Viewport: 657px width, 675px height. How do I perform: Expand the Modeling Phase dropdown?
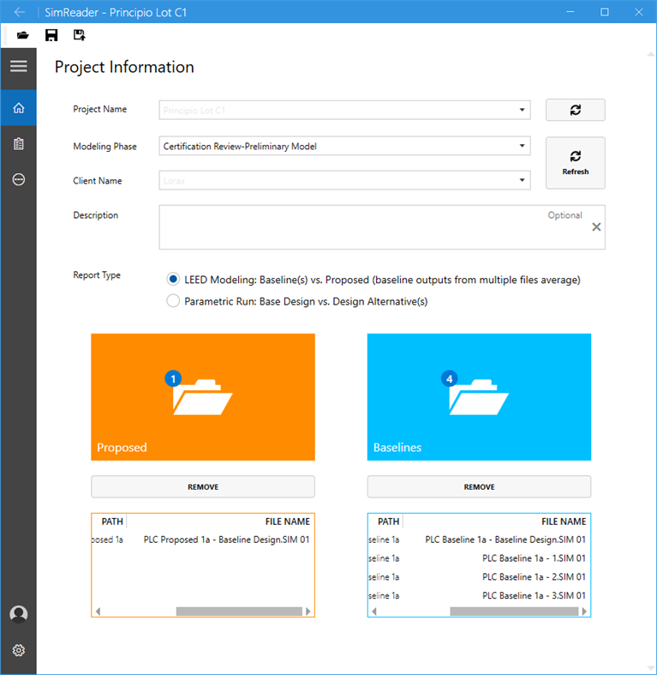click(522, 146)
